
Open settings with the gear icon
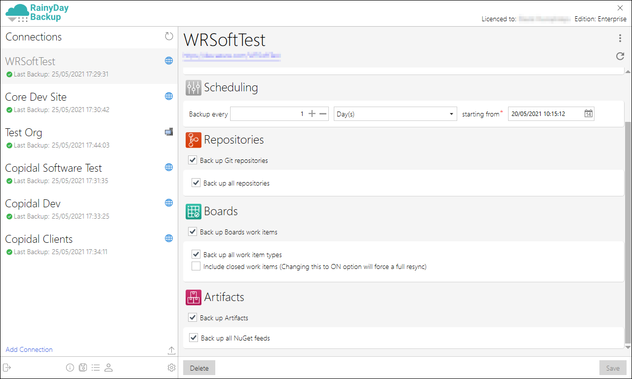click(171, 368)
